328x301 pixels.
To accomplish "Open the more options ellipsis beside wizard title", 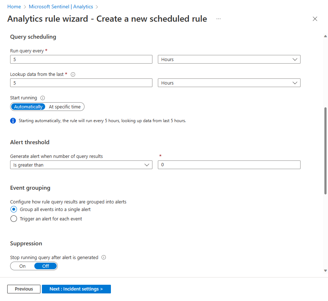I will (x=218, y=19).
